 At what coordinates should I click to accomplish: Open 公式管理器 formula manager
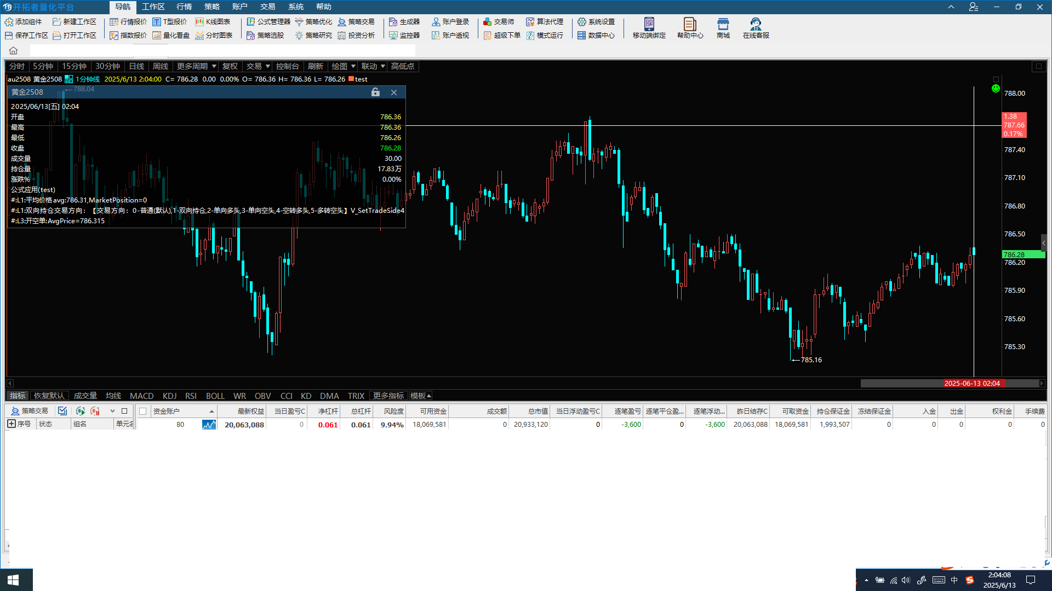tap(268, 22)
